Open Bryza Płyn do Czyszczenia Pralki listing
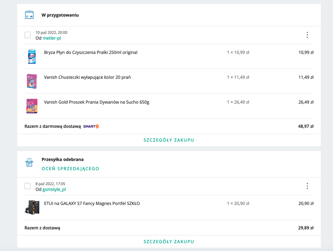 coord(91,52)
